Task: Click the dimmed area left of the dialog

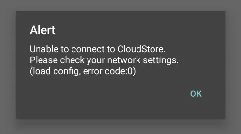Action: tap(8, 65)
